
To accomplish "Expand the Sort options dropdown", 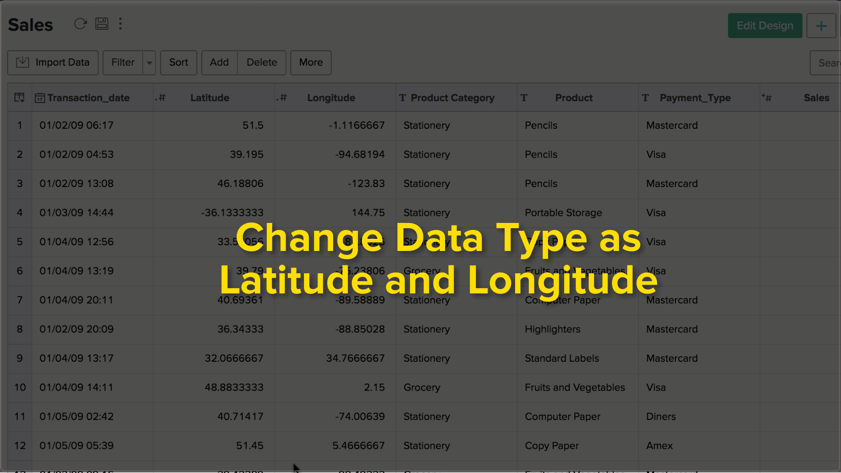I will coord(178,62).
